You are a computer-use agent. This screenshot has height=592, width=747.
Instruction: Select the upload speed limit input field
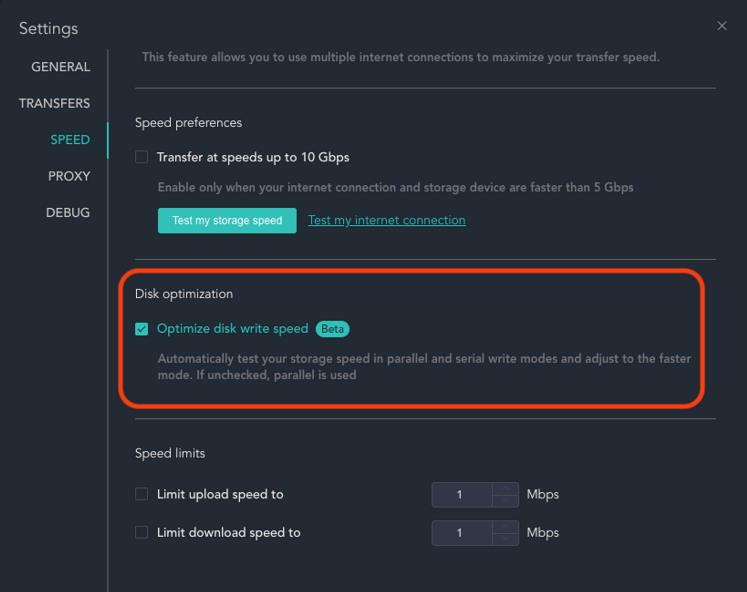tap(460, 494)
